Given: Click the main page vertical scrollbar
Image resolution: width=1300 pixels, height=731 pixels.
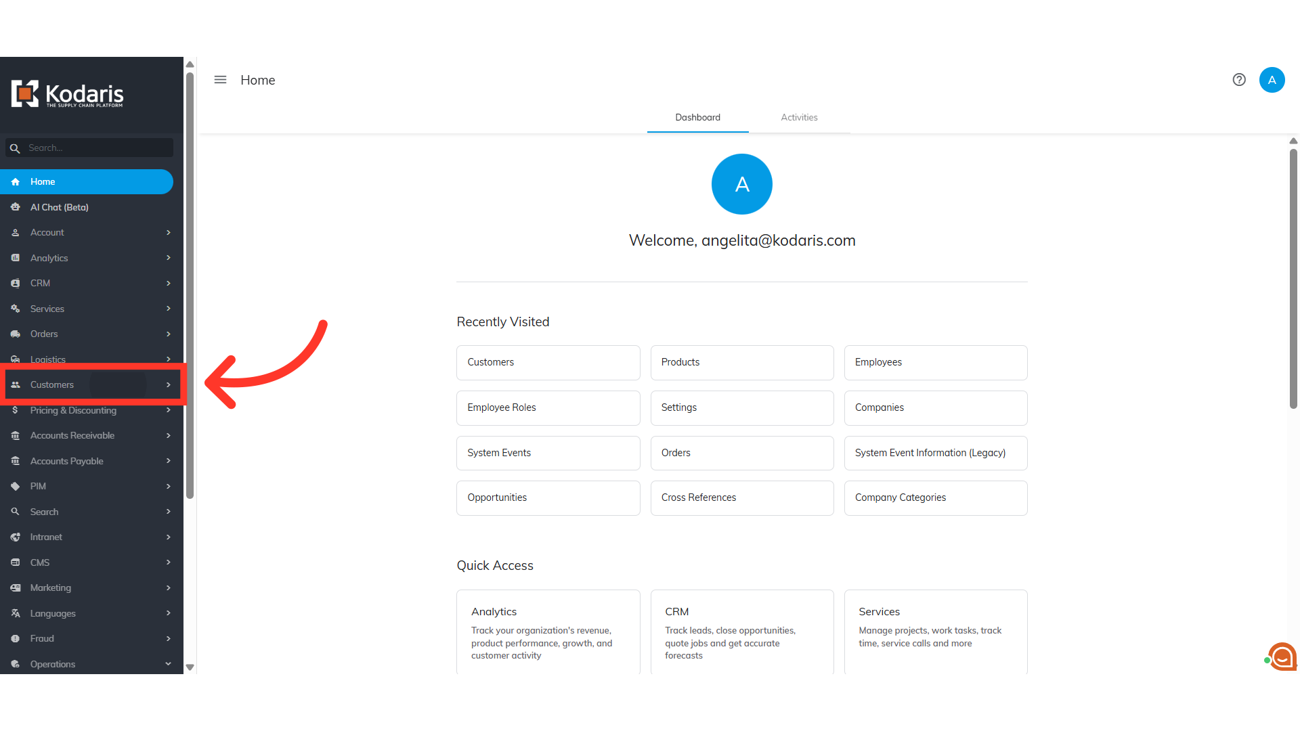Looking at the screenshot, I should 1293,278.
